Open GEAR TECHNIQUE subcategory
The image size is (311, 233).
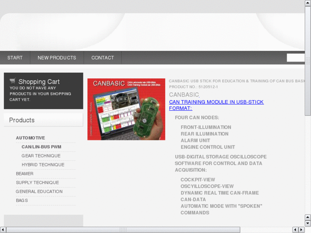[41, 156]
